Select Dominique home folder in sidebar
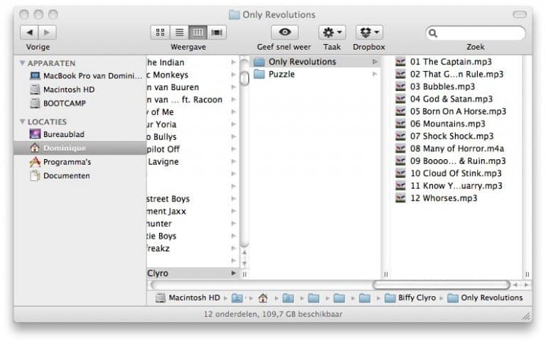 pos(80,148)
